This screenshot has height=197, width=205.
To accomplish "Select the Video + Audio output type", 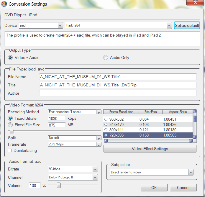I will point(10,58).
